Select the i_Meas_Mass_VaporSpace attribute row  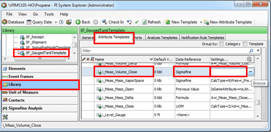(x=168, y=81)
